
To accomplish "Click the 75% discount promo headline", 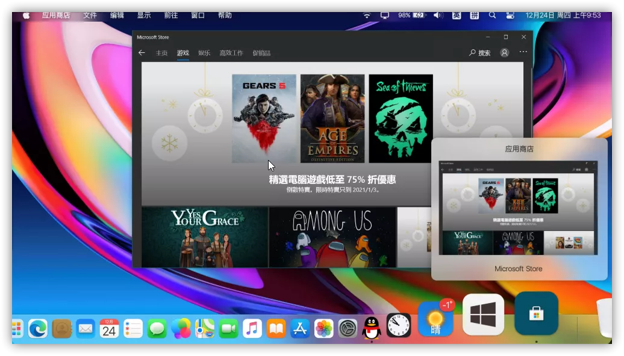I will (x=332, y=180).
